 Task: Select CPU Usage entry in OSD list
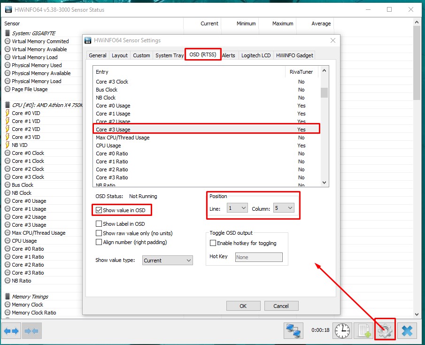tap(207, 146)
